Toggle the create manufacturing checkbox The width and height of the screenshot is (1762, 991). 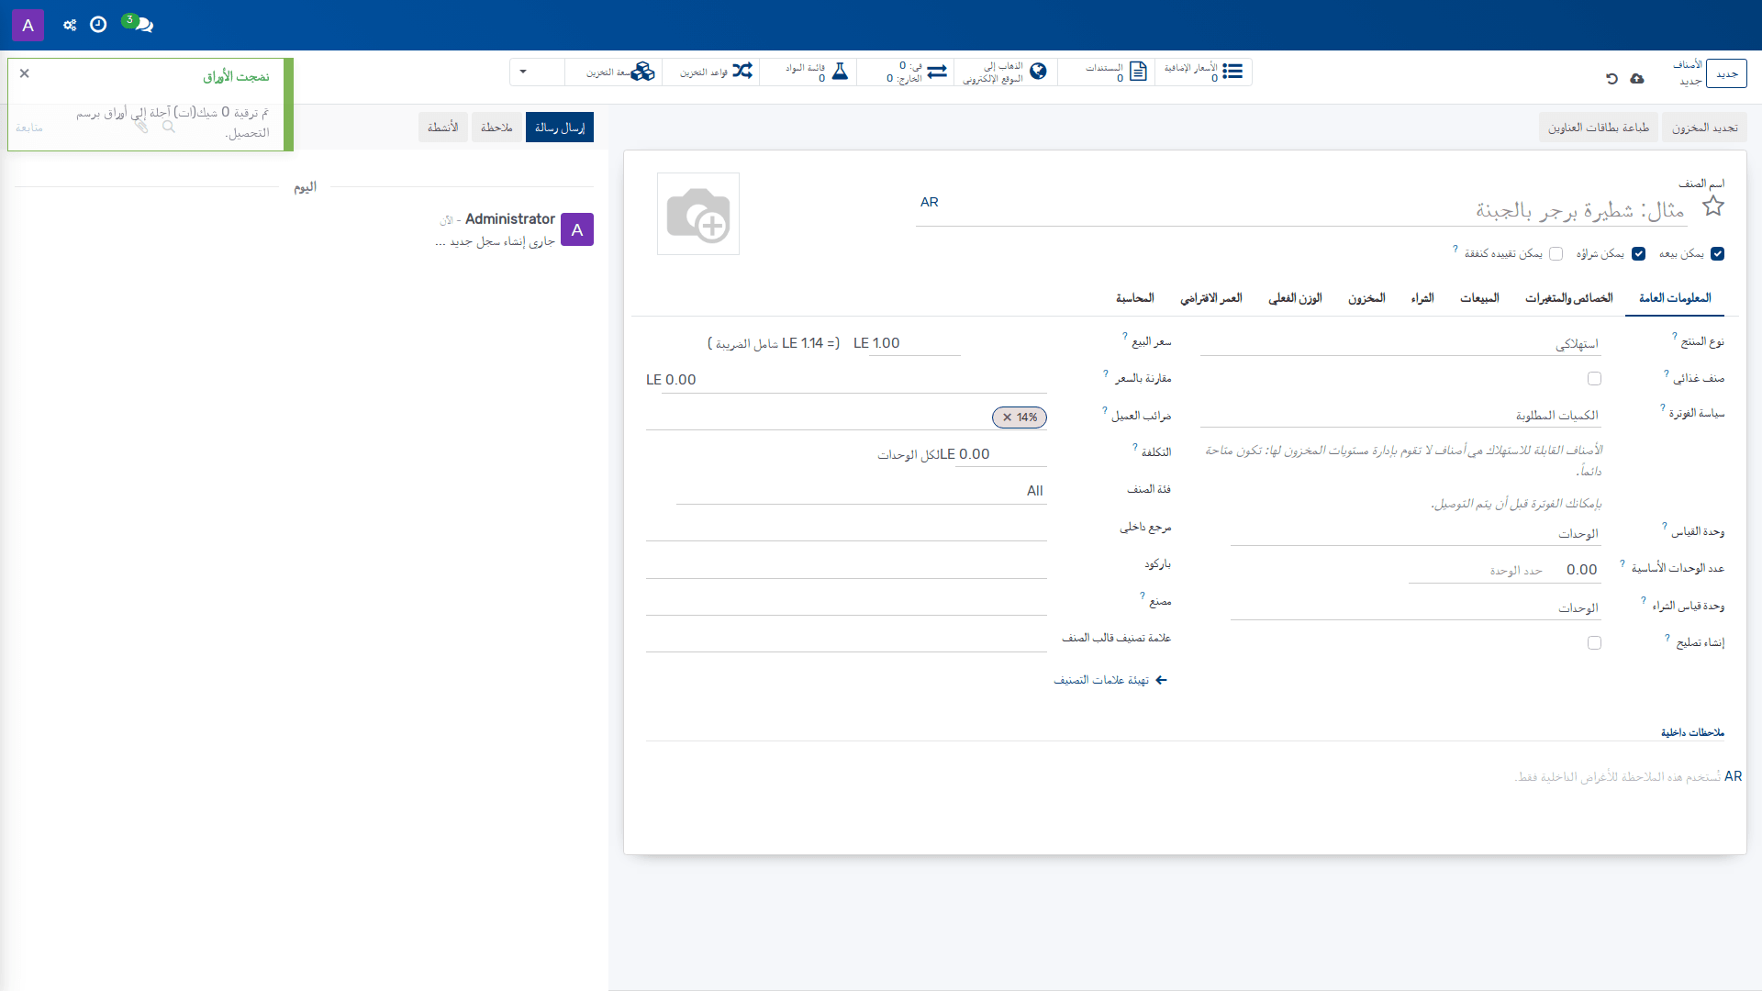[x=1594, y=643]
